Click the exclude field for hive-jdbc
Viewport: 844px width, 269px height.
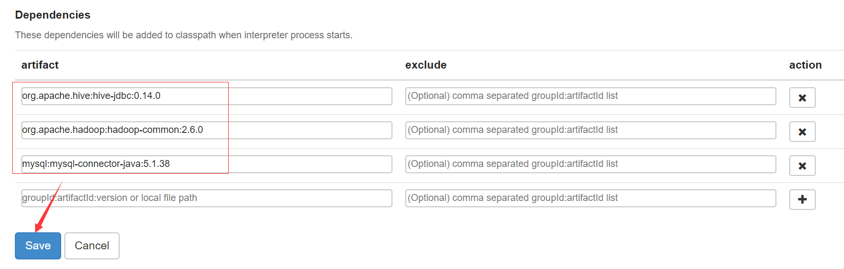click(590, 96)
